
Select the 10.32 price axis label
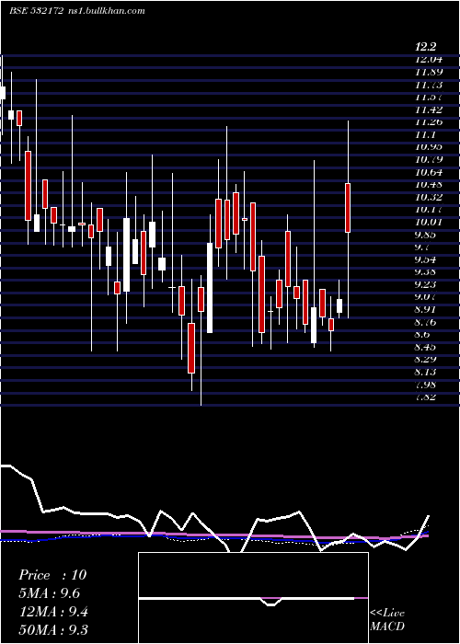point(430,197)
